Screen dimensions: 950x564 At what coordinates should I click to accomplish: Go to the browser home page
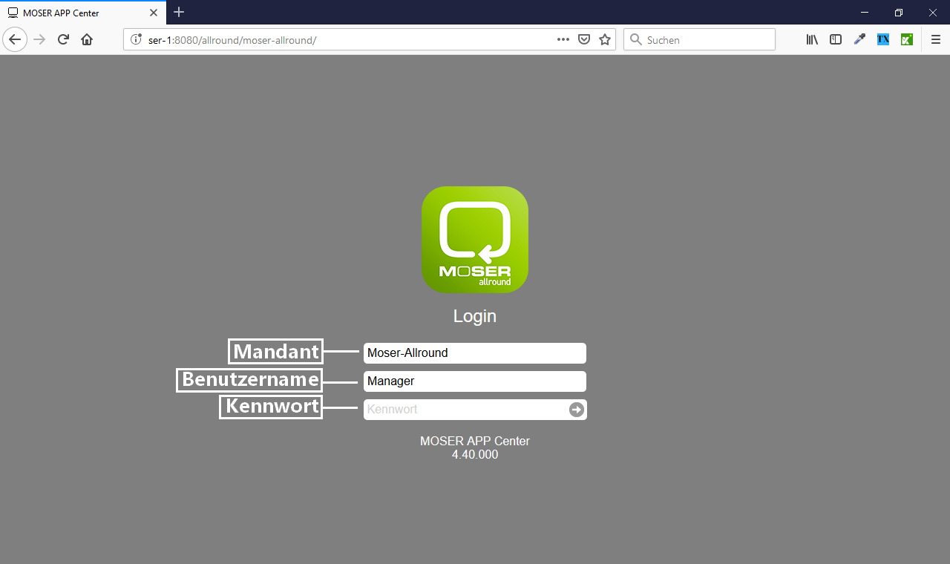point(87,40)
